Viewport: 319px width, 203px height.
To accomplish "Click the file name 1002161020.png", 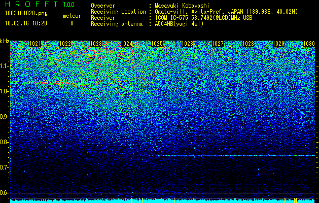I will (26, 13).
